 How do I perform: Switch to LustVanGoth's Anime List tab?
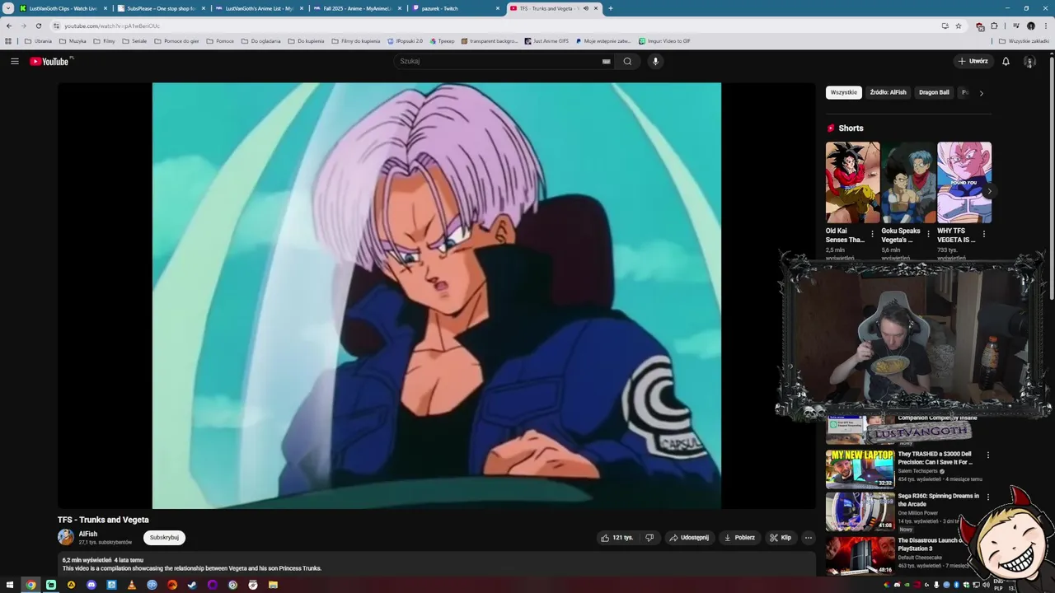point(259,8)
